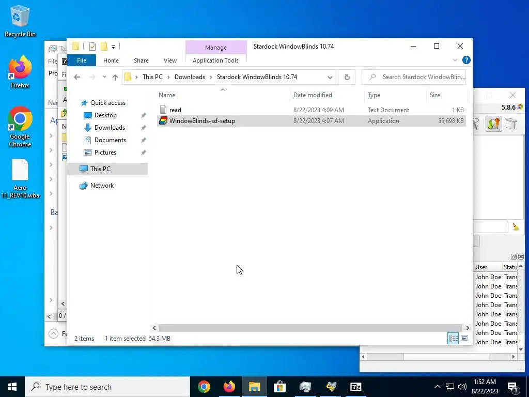Switch to the bee application taskbar icon

331,387
